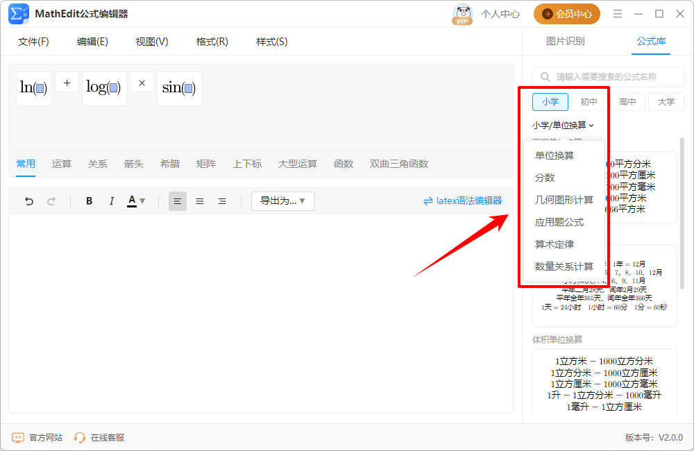This screenshot has width=694, height=451.
Task: Open the 官方网站 link
Action: click(37, 438)
